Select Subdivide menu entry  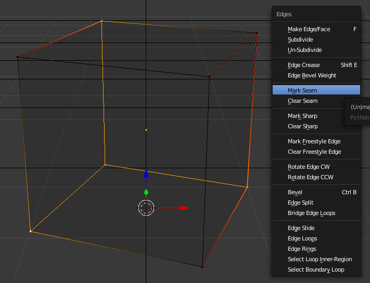point(316,39)
